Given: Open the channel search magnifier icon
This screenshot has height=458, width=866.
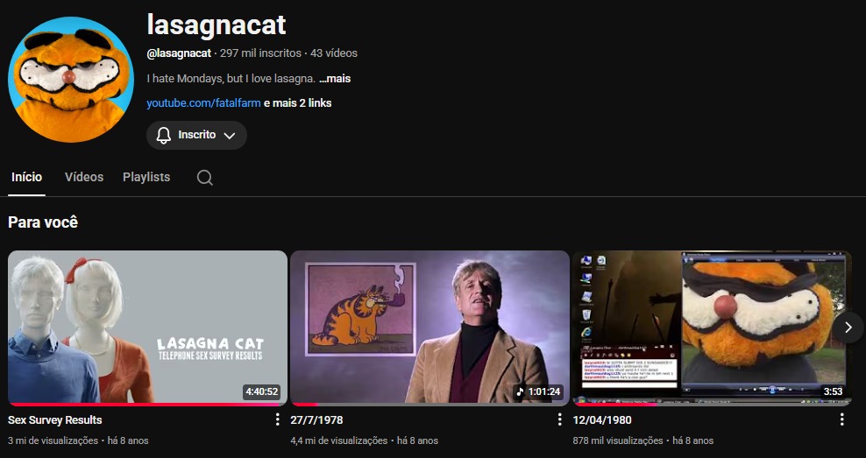Looking at the screenshot, I should pos(205,178).
